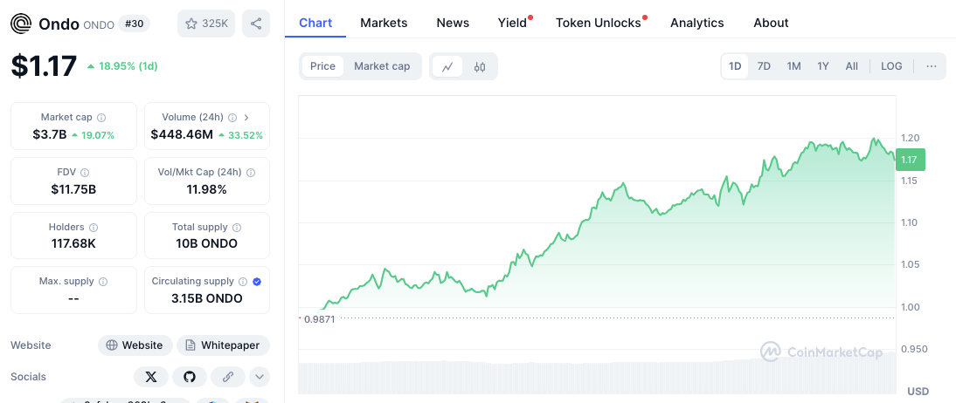Click the Volume (24h) info icon

[x=233, y=118]
